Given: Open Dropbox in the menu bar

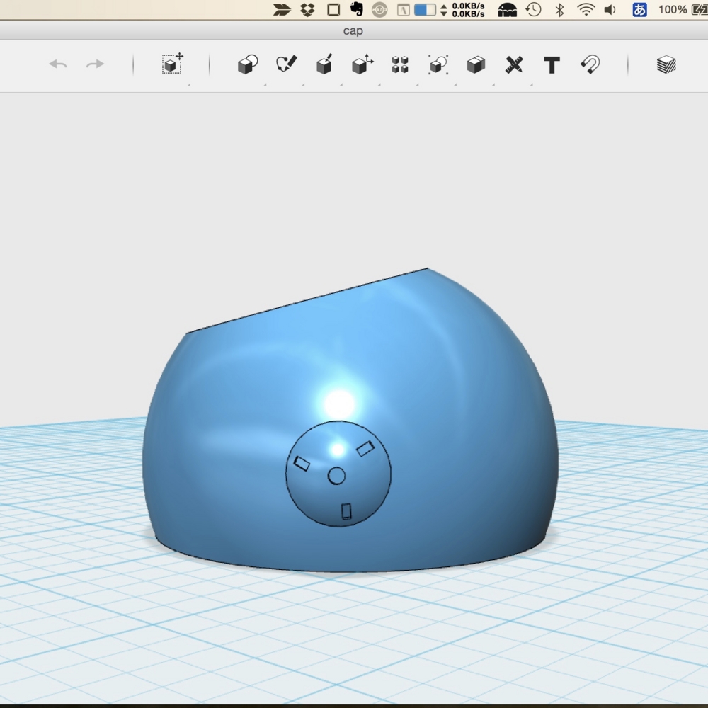Looking at the screenshot, I should (x=307, y=9).
